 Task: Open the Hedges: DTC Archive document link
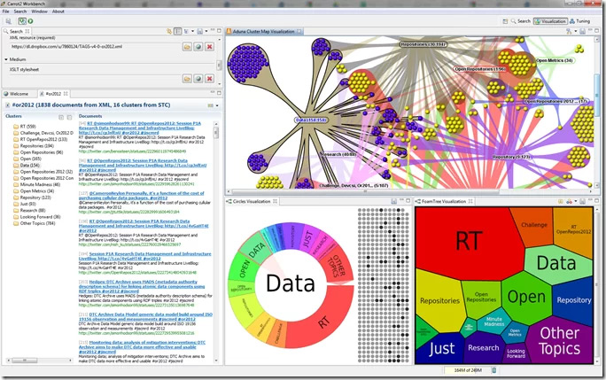click(142, 286)
